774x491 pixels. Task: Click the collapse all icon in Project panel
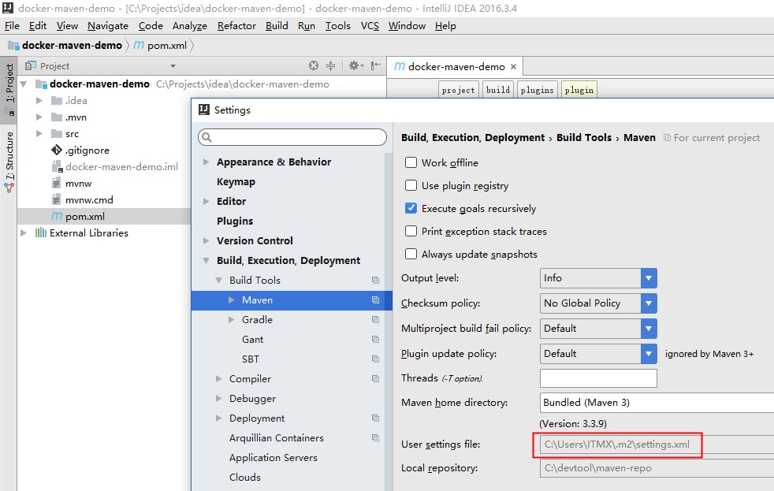point(331,66)
